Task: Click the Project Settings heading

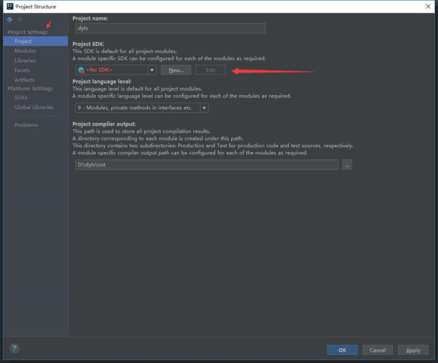Action: tap(28, 32)
